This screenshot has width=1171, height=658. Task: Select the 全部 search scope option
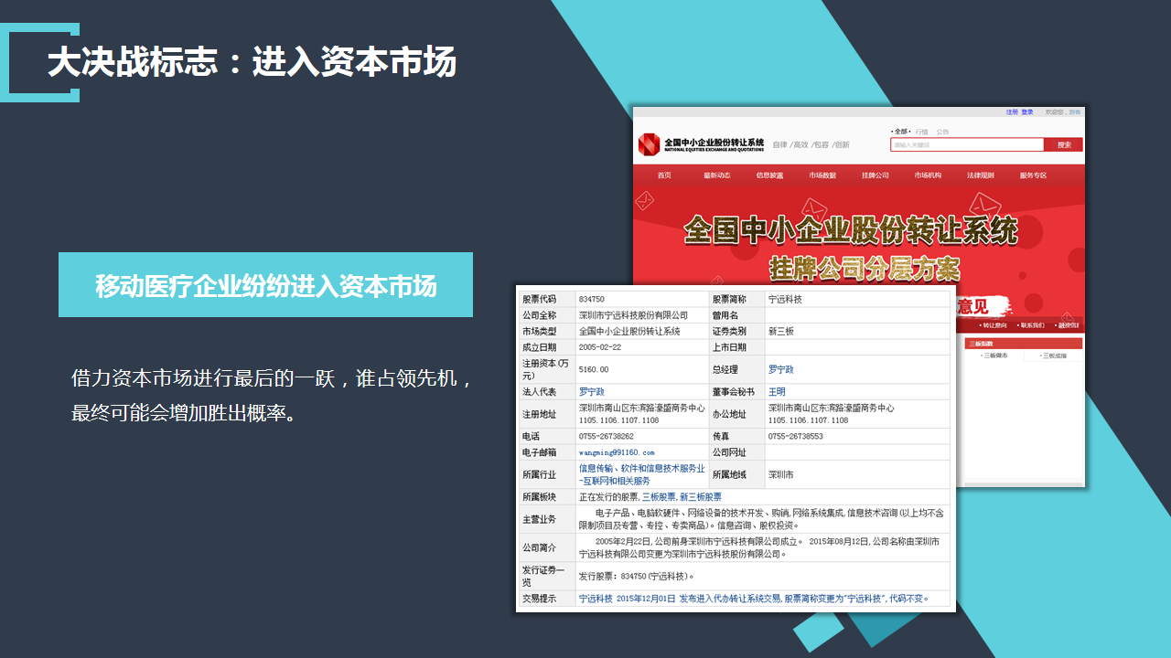click(901, 132)
